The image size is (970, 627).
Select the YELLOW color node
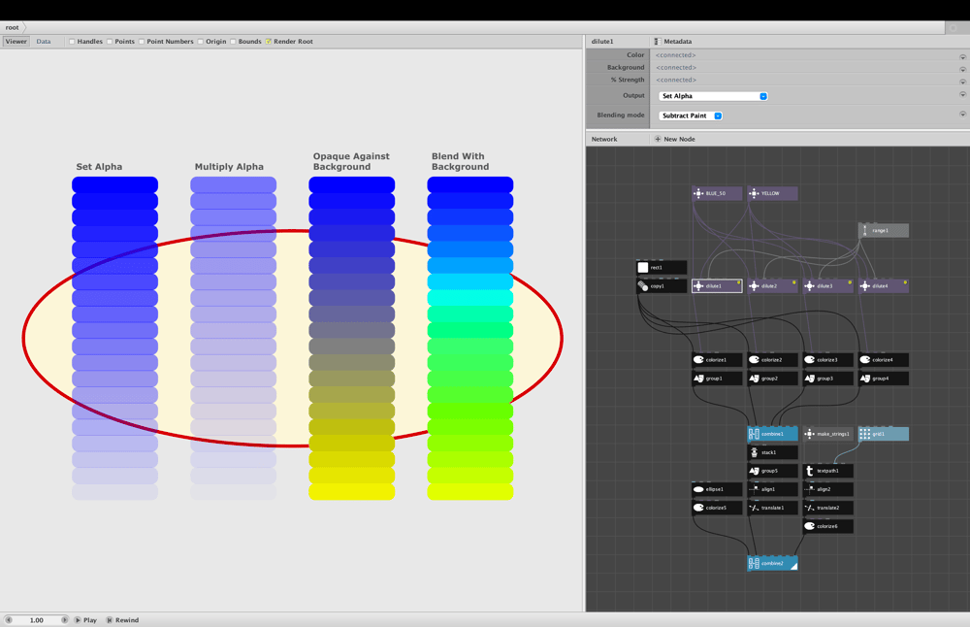point(772,194)
